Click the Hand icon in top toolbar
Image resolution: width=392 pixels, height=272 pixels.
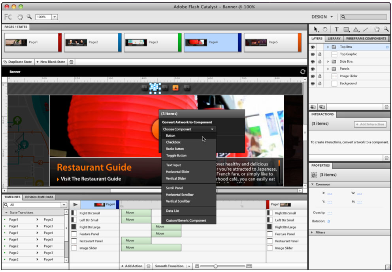point(20,17)
